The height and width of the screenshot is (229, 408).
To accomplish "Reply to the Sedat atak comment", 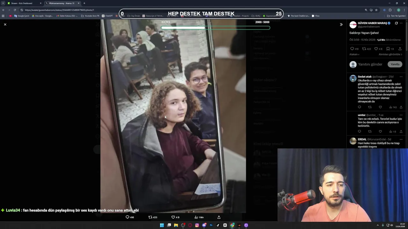I will pos(360,107).
